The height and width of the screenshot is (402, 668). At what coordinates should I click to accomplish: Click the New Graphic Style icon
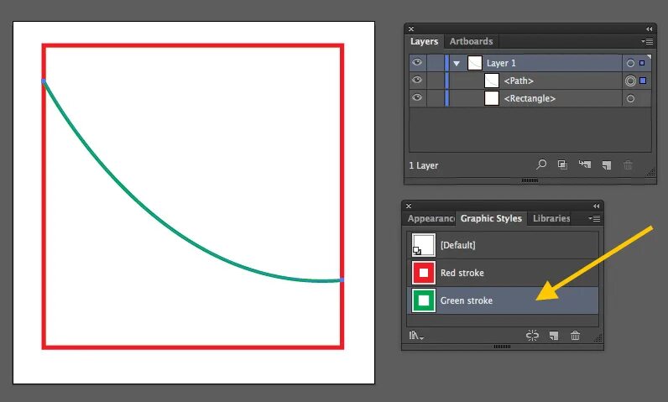[554, 336]
